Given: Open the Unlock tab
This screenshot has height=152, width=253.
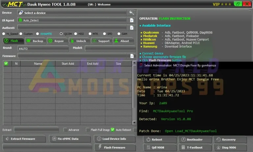Looking at the screenshot, I should coord(78,41).
